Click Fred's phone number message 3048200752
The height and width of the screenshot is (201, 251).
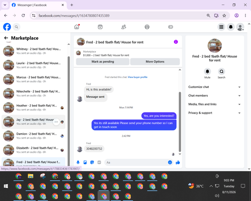pos(94,149)
